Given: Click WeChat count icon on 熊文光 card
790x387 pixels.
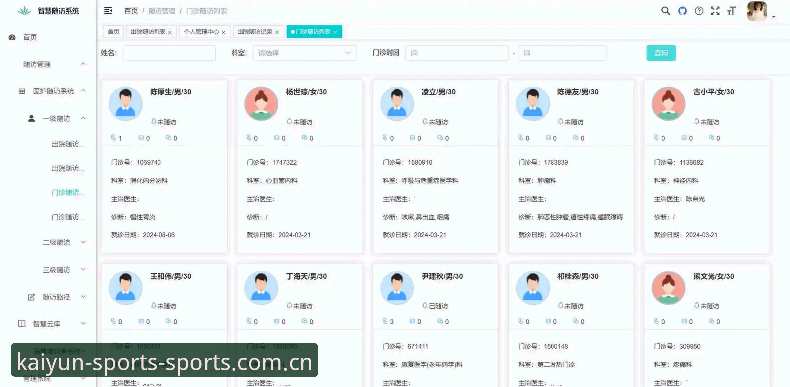Looking at the screenshot, I should coord(711,321).
